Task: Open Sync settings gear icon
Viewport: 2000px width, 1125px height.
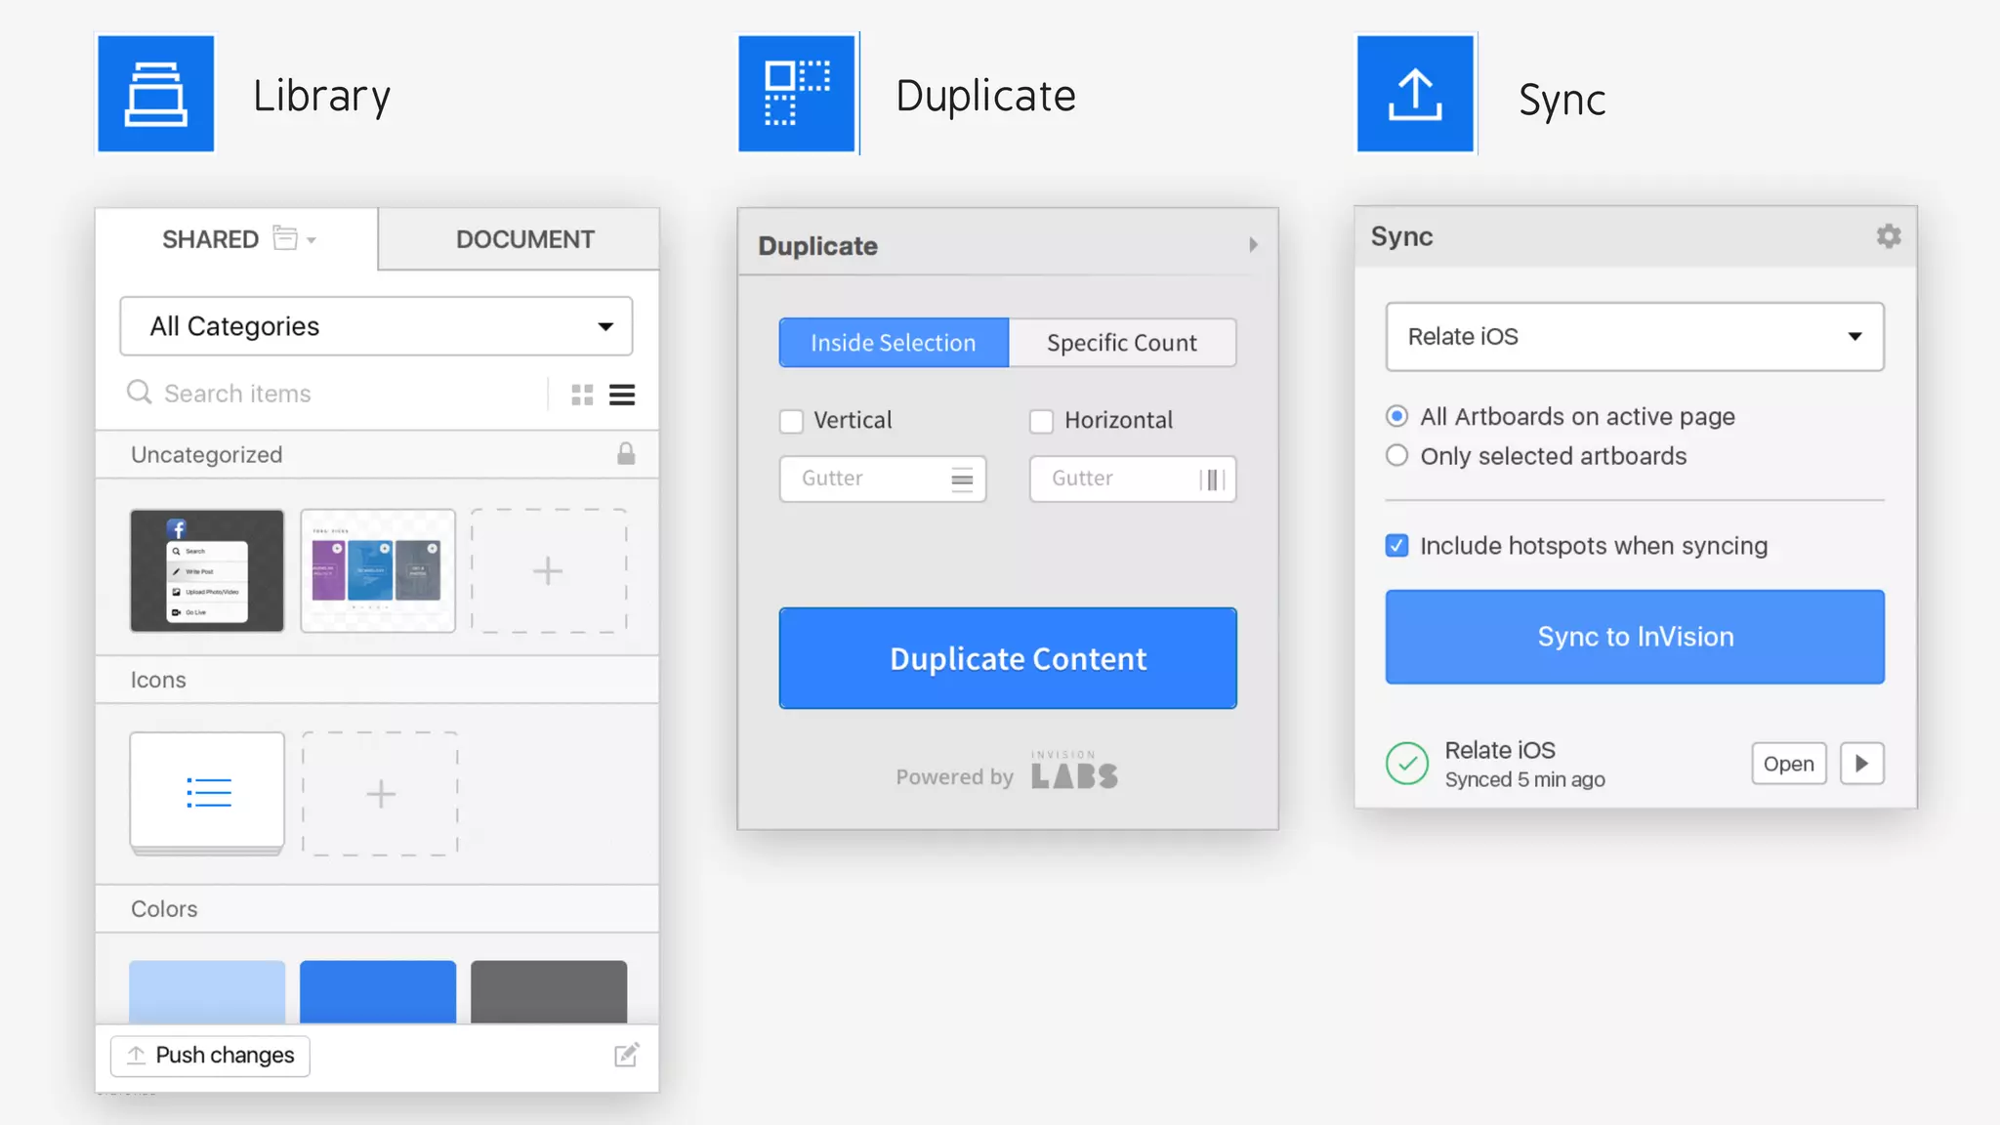Action: (x=1889, y=236)
